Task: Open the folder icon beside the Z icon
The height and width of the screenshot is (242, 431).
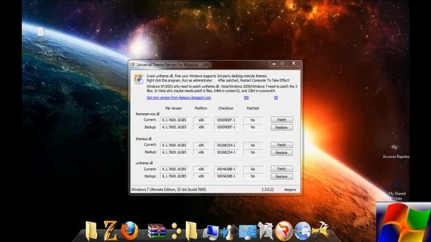Action: pos(92,231)
